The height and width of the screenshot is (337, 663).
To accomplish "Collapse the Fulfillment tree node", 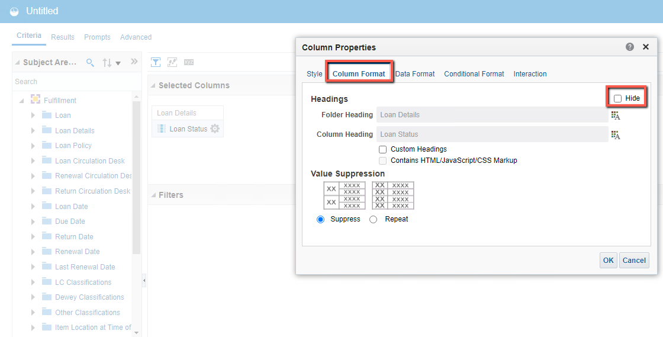I will pyautogui.click(x=21, y=101).
